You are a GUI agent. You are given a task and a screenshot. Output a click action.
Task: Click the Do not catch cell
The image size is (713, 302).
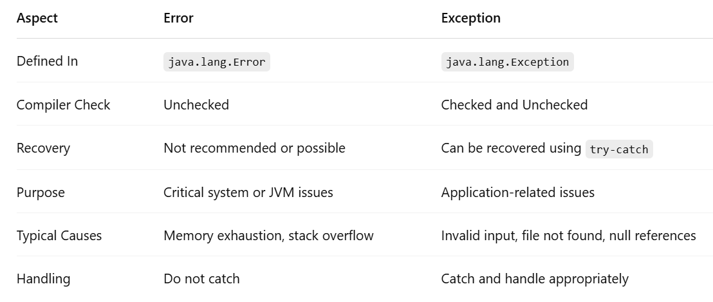point(201,279)
